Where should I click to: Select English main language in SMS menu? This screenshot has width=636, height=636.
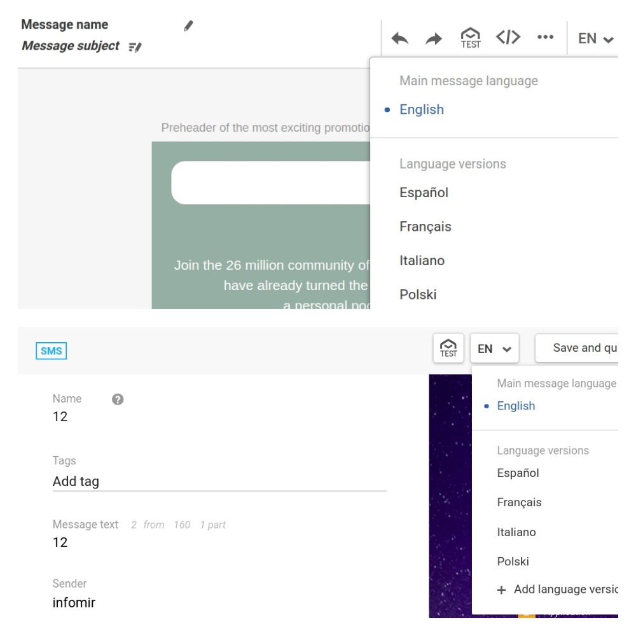click(516, 406)
